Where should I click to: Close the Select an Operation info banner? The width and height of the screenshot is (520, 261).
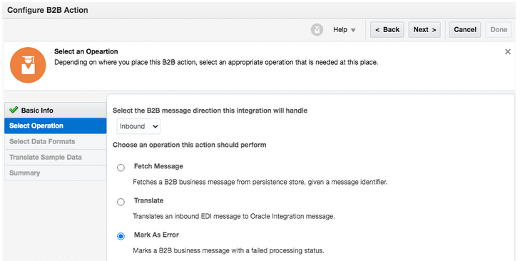[x=507, y=52]
